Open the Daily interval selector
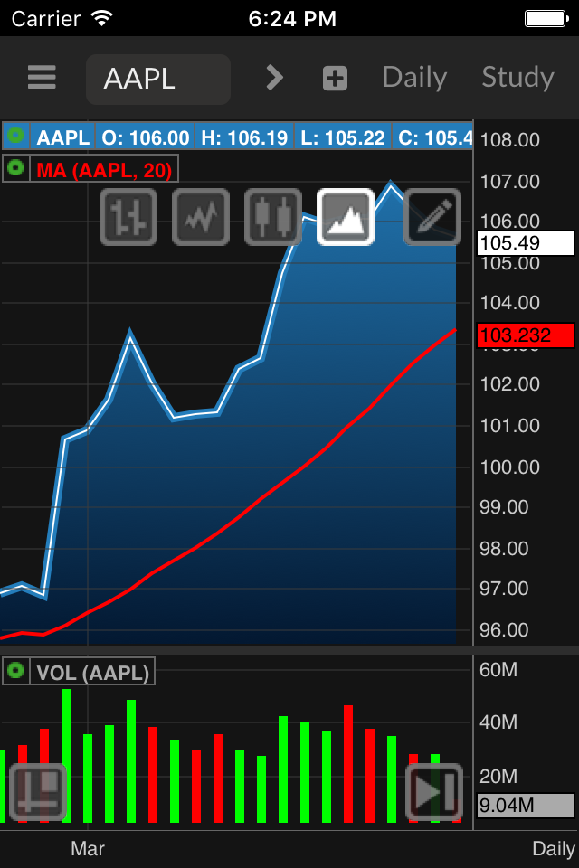This screenshot has width=579, height=868. 414,78
